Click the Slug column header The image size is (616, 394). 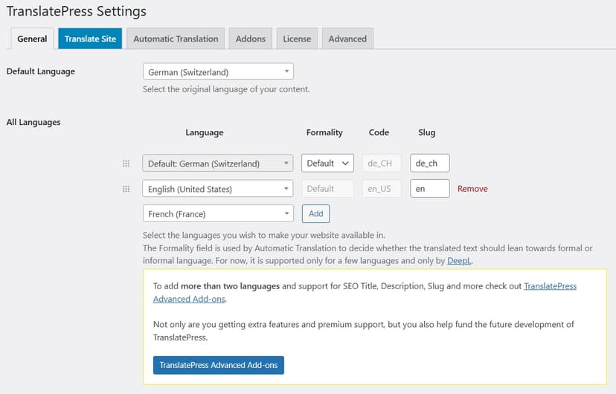(x=426, y=132)
